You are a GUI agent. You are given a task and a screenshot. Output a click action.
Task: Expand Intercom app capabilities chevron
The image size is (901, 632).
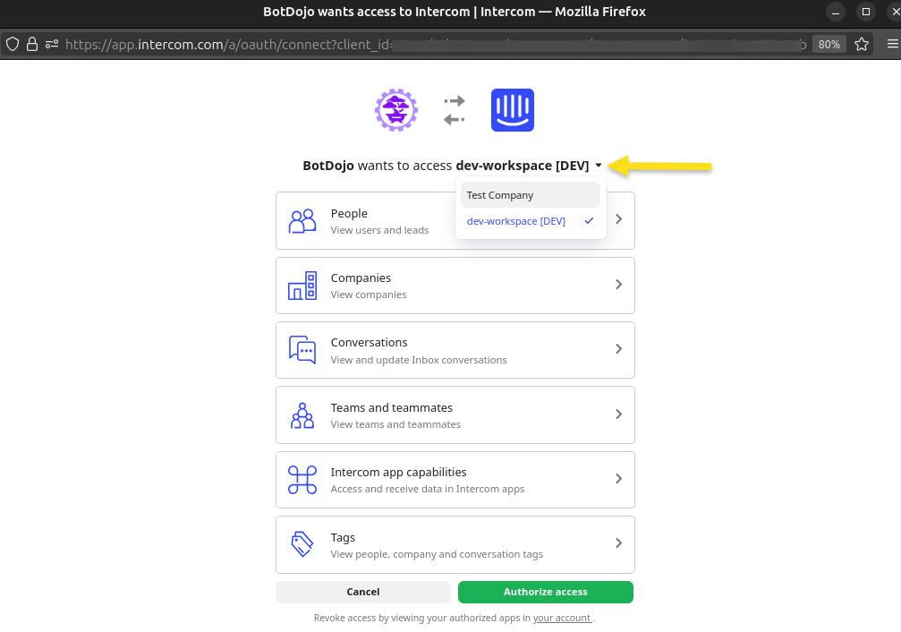[619, 478]
